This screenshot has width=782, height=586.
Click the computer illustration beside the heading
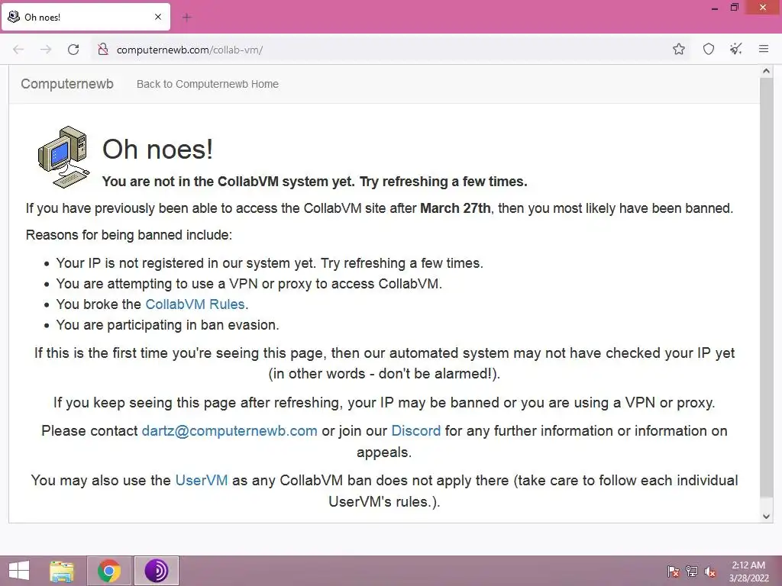coord(64,157)
